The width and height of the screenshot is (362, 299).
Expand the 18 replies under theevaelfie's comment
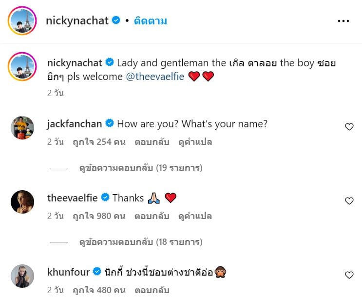point(141,242)
